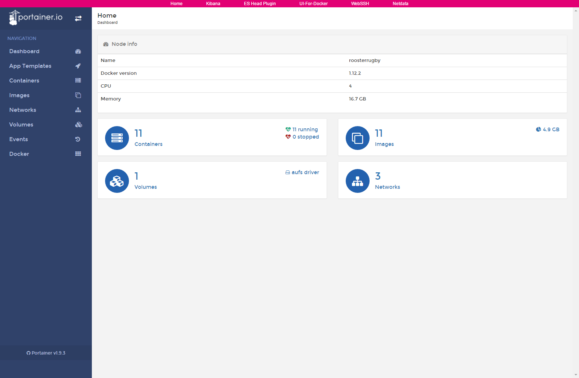This screenshot has height=378, width=579.
Task: Click the '16.7 GB' memory value
Action: pyautogui.click(x=357, y=99)
